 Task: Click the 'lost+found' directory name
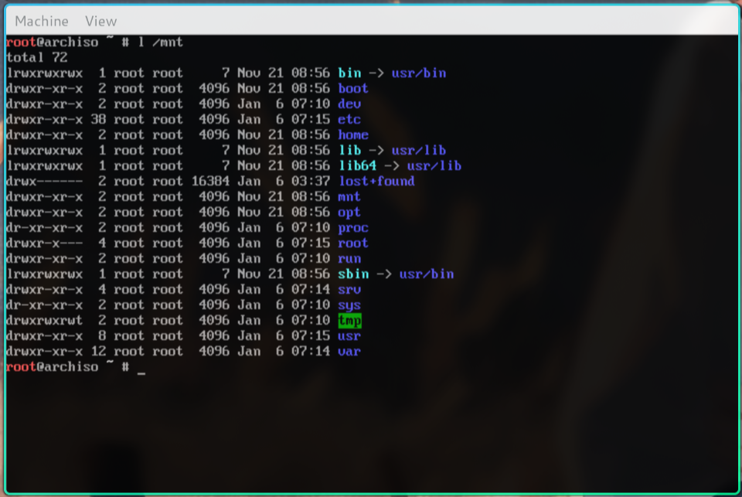pyautogui.click(x=376, y=181)
